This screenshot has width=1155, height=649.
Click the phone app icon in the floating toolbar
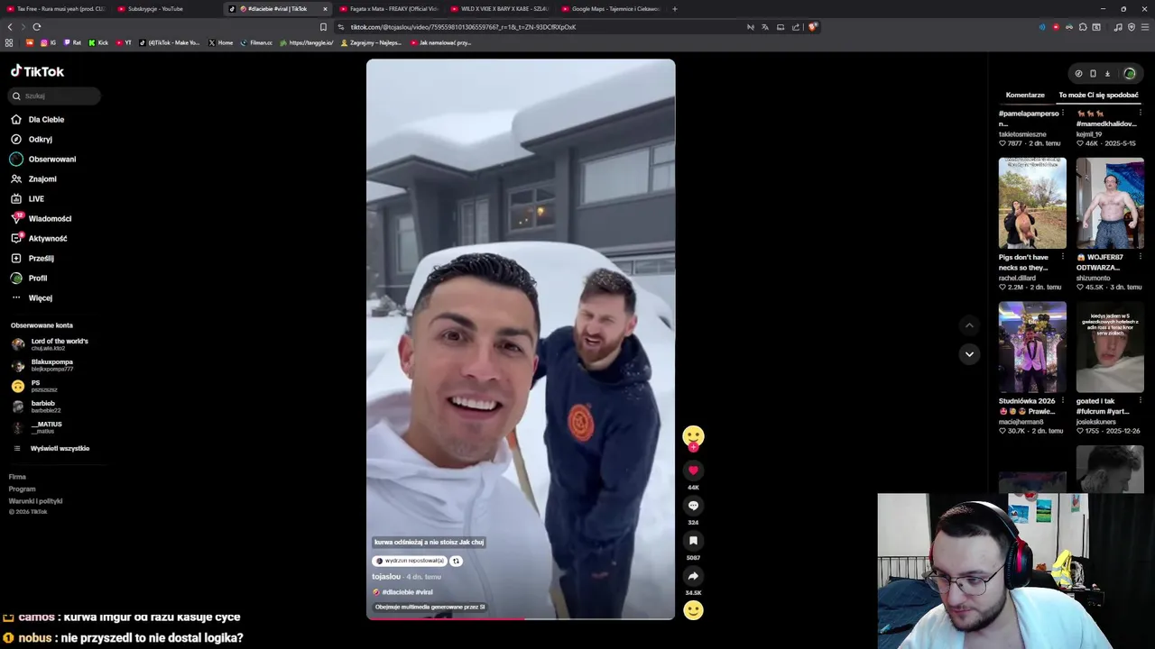click(x=1093, y=74)
